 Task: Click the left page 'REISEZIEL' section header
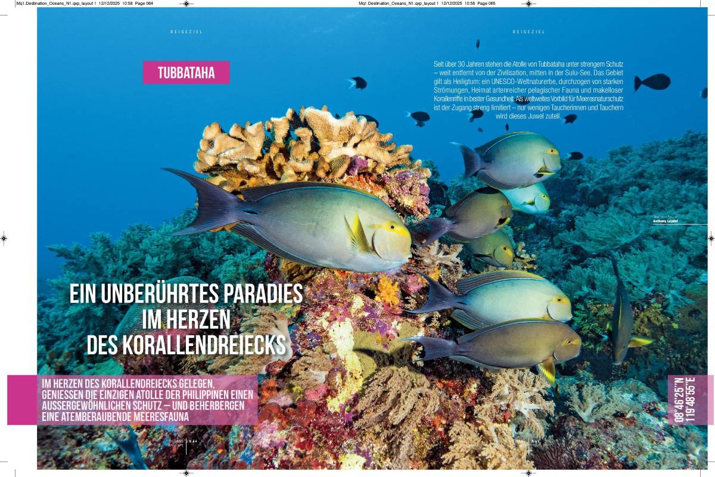(x=186, y=32)
